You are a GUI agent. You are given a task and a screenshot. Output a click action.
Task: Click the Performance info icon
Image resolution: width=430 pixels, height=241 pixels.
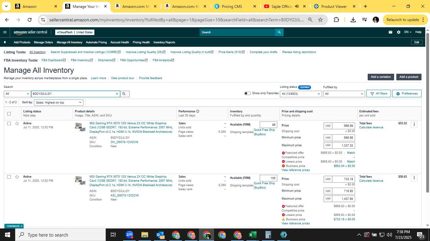pos(198,111)
